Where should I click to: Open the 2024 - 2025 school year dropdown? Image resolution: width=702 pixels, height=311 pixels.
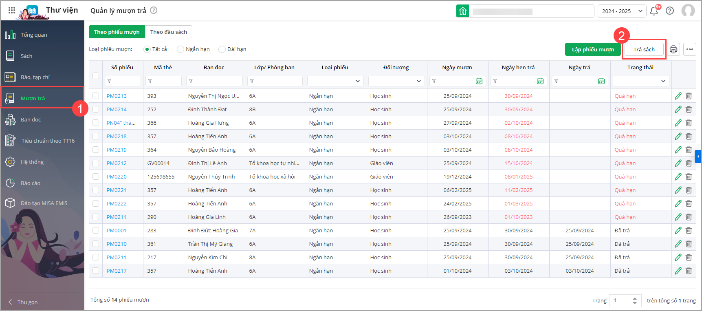coord(622,11)
